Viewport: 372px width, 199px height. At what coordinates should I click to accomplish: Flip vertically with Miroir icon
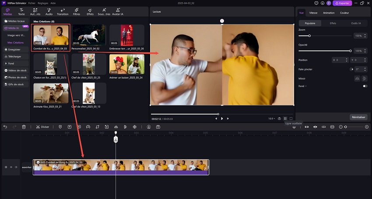click(365, 79)
